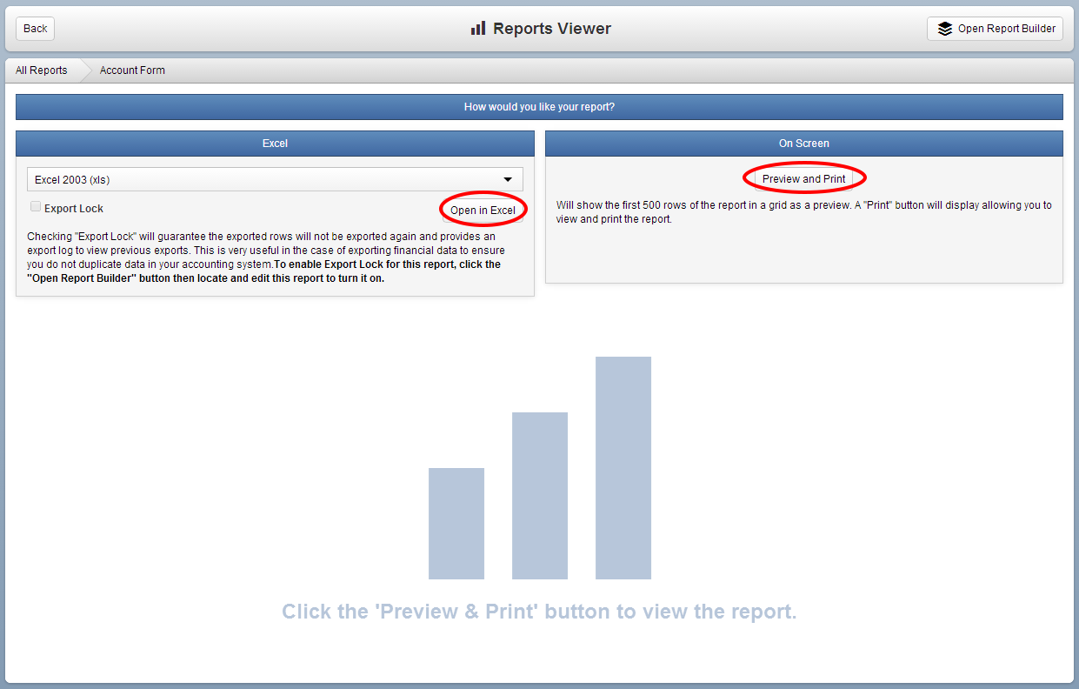Go Back using the Back button
This screenshot has width=1079, height=689.
click(x=34, y=28)
